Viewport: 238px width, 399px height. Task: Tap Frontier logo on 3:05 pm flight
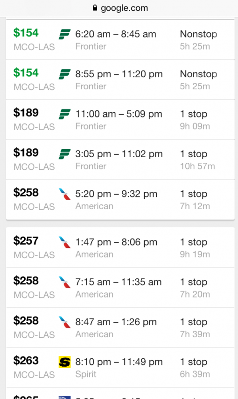64,154
